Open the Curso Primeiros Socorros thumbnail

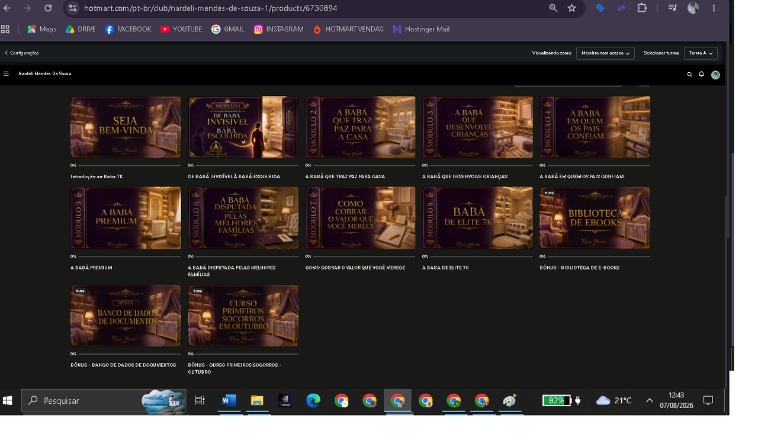click(x=243, y=316)
